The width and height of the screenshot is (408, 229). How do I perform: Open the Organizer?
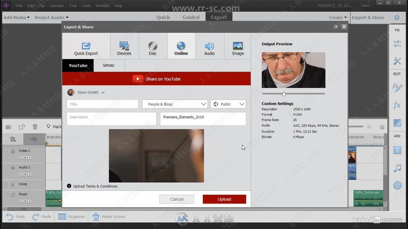(x=71, y=217)
